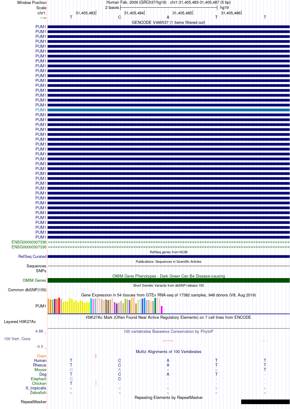This screenshot has width=290, height=409.
Task: Select the Zebrafish alignment row label
Action: [38, 392]
